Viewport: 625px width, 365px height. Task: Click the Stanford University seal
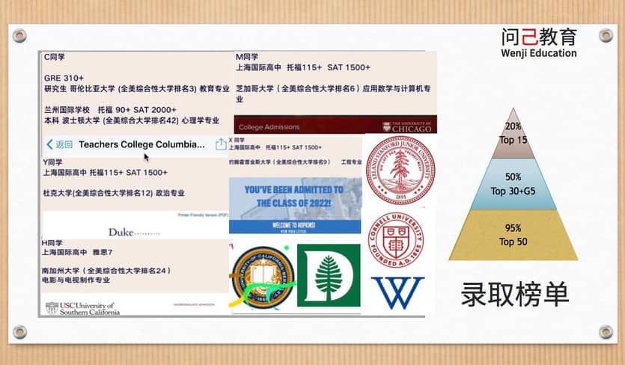coord(400,170)
